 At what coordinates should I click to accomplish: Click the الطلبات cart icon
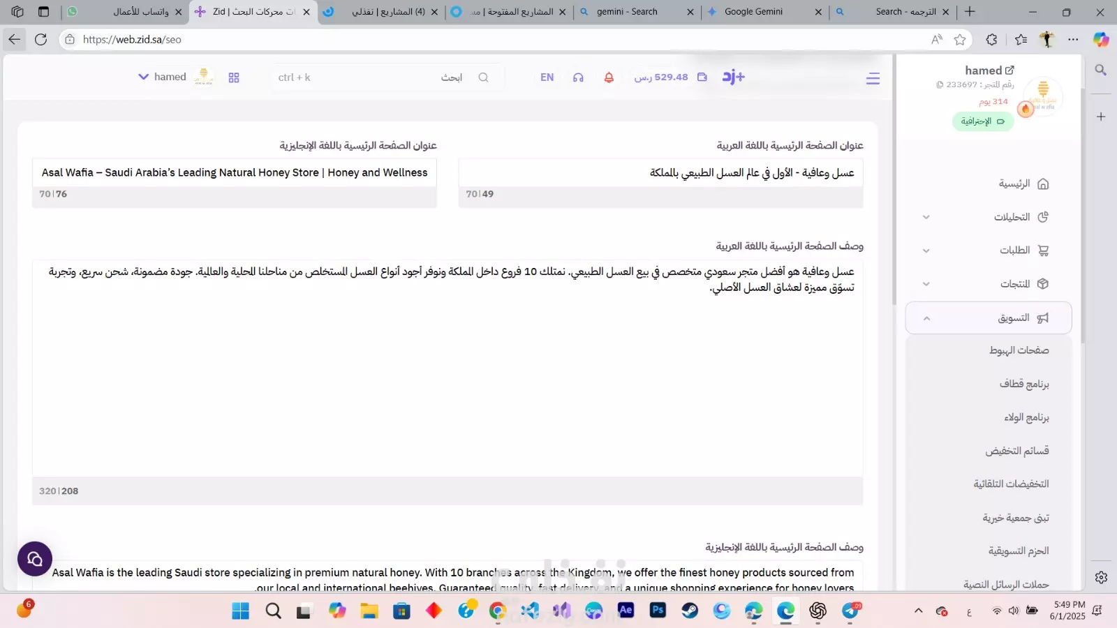(x=1043, y=251)
